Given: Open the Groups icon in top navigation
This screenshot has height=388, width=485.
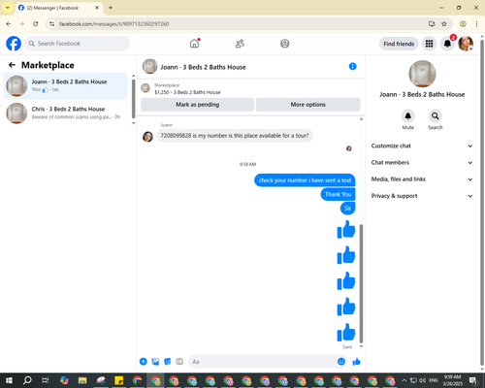Looking at the screenshot, I should pos(285,44).
